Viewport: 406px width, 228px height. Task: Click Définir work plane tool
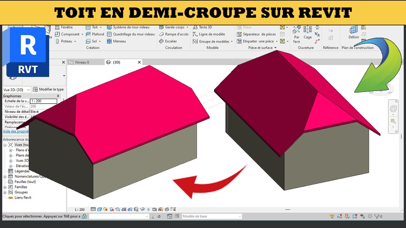(354, 33)
